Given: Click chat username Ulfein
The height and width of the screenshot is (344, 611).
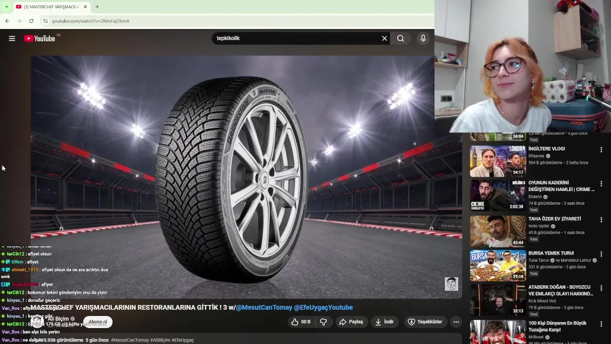Looking at the screenshot, I should [x=18, y=262].
